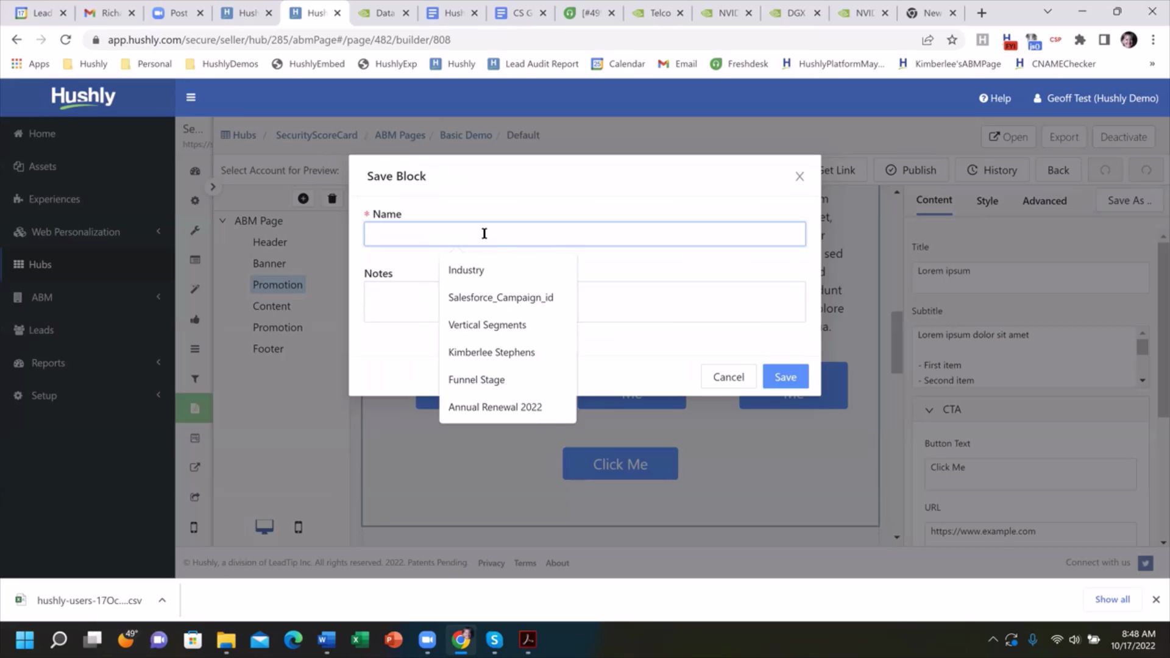Open the Privacy link in the footer
The height and width of the screenshot is (658, 1170).
(x=491, y=562)
